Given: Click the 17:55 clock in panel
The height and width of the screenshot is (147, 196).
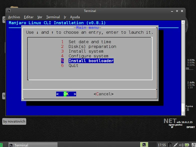Looking at the screenshot, I should [x=162, y=145].
